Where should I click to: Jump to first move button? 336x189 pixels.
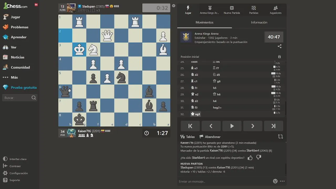point(190,126)
